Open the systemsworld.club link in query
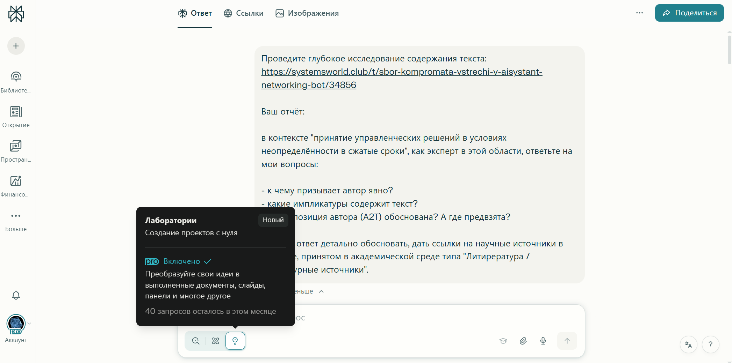This screenshot has width=732, height=363. point(401,72)
